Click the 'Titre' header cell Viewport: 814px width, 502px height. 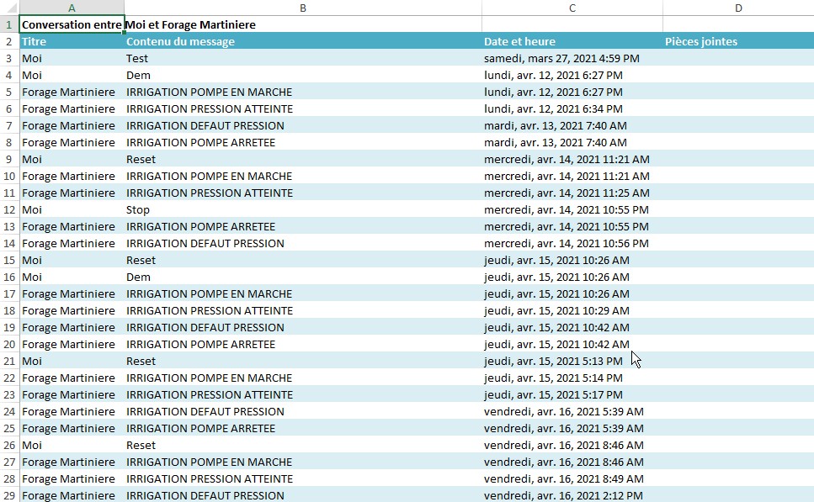coord(72,41)
